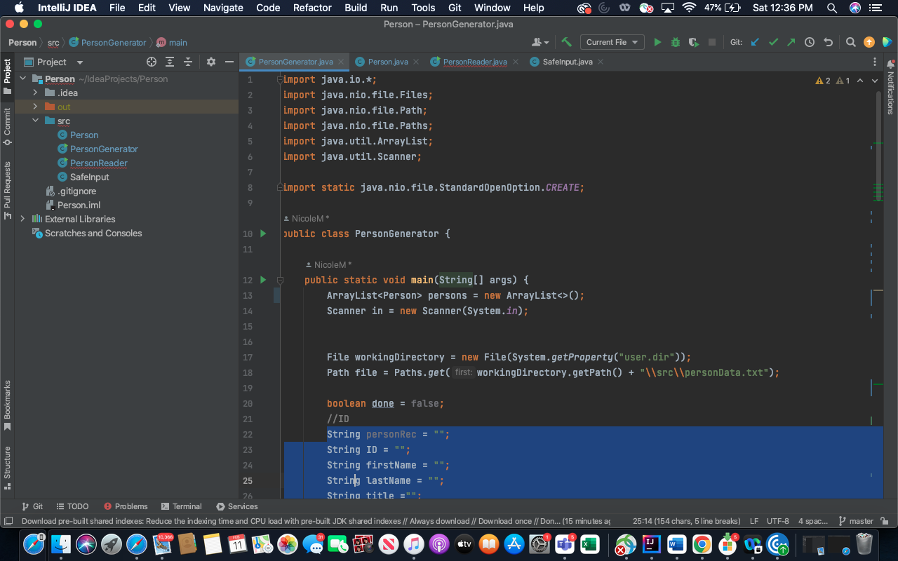Click the Build Project hammer icon
Viewport: 898px width, 561px height.
[566, 42]
